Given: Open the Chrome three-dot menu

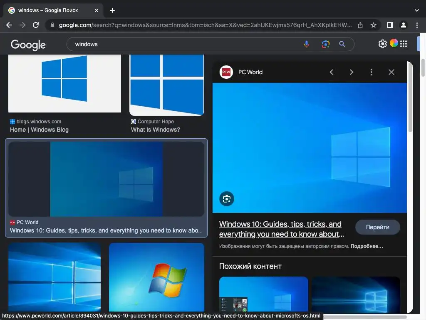Looking at the screenshot, I should click(417, 25).
